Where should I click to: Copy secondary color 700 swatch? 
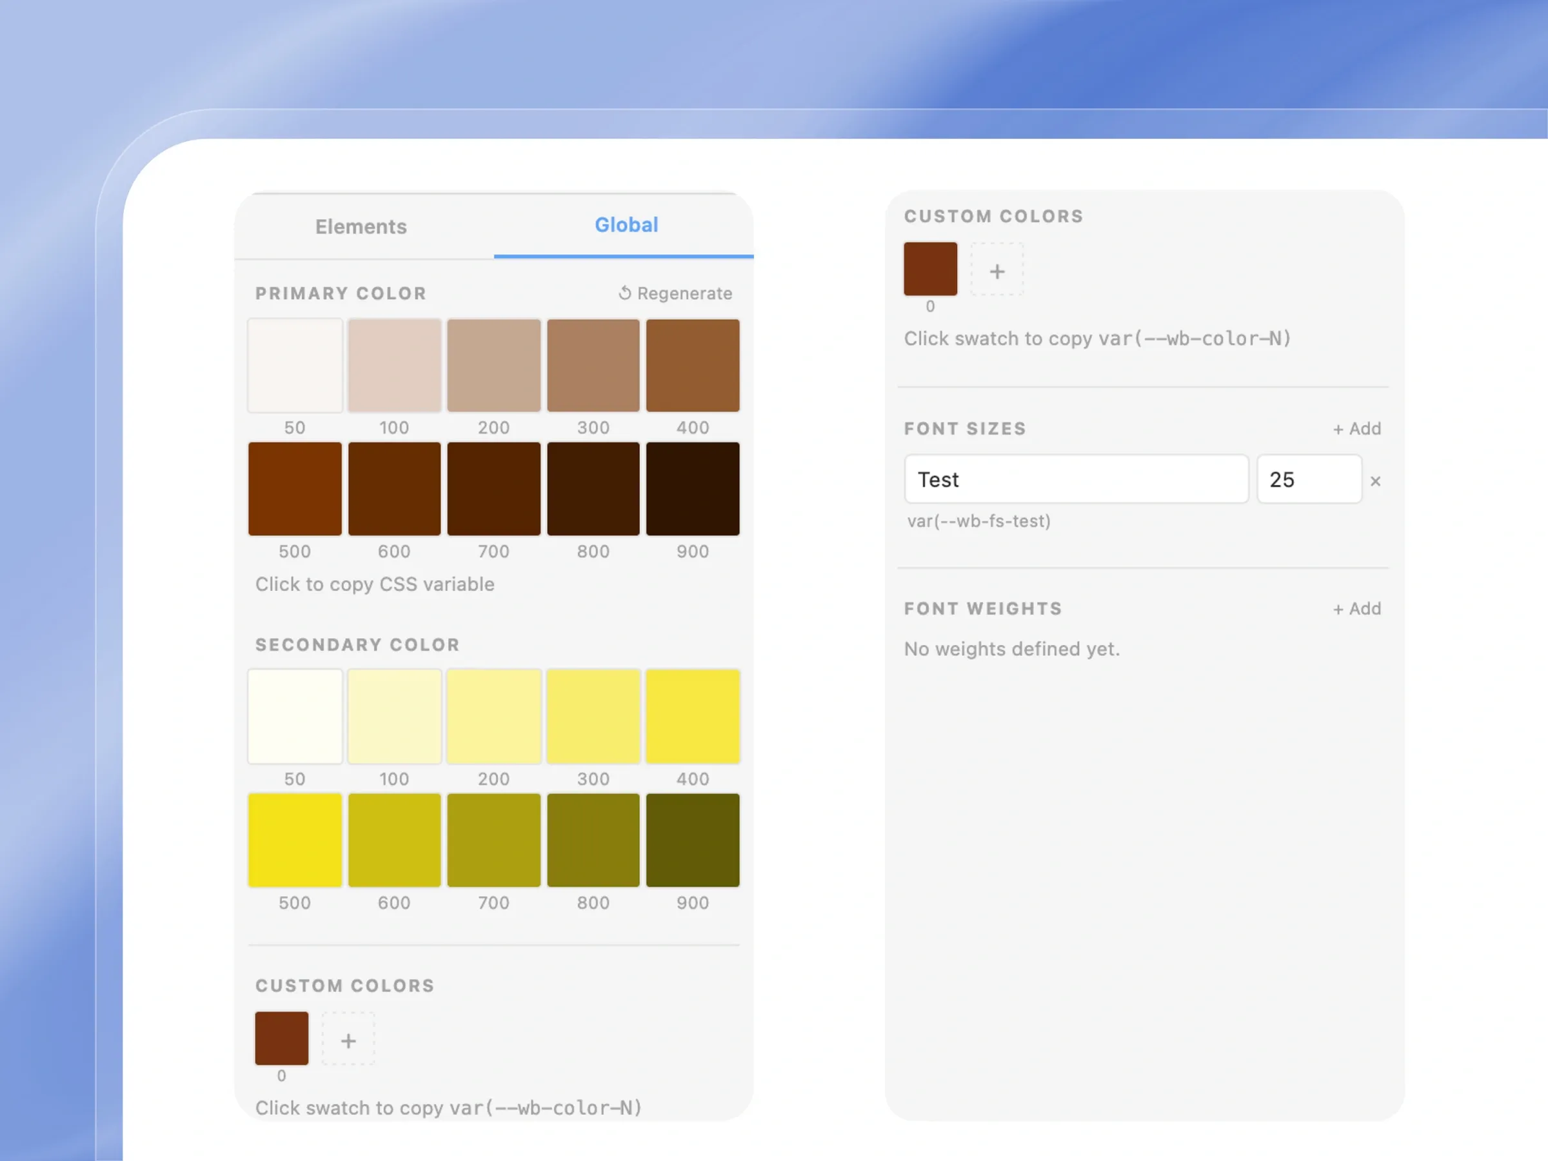pyautogui.click(x=494, y=840)
